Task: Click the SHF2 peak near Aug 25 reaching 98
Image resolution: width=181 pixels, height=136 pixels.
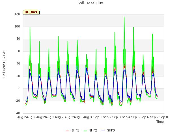Action: pyautogui.click(x=30, y=28)
